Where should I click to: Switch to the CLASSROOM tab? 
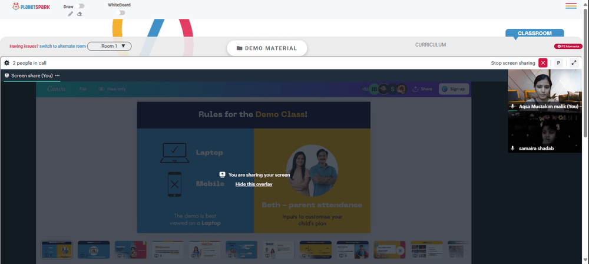pos(535,33)
